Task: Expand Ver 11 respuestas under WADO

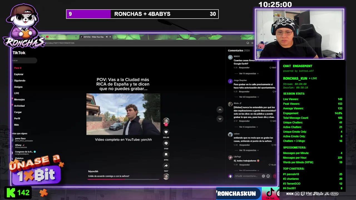Action: [x=249, y=74]
